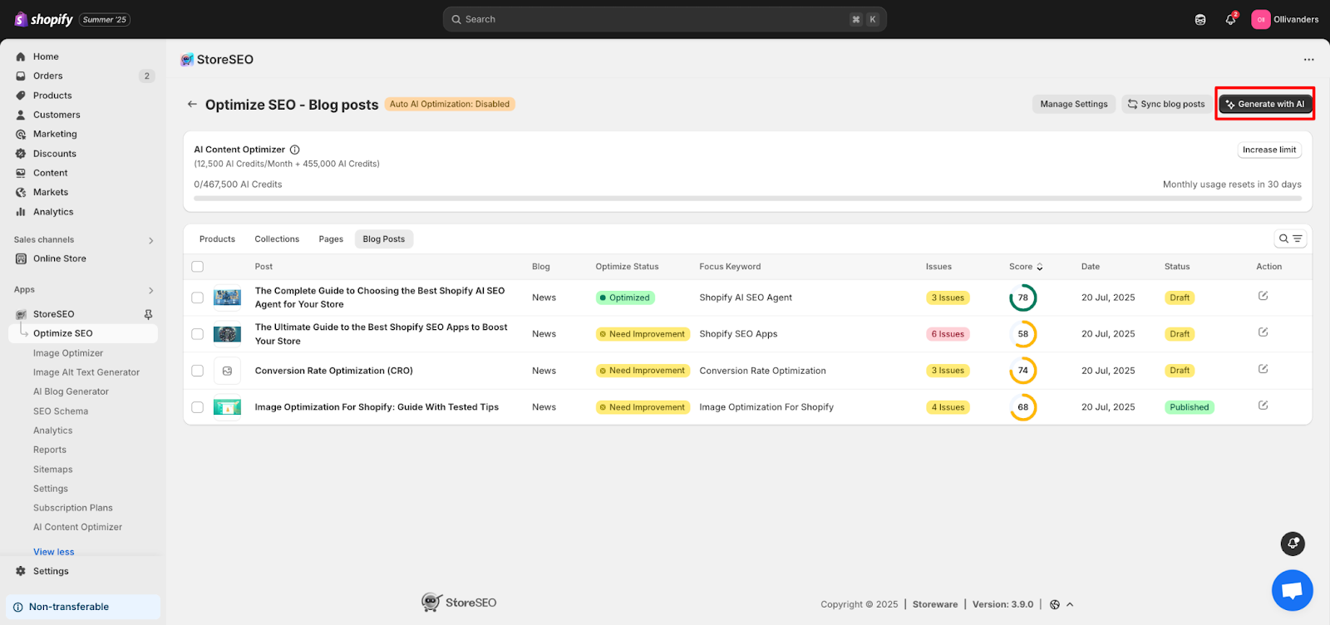Screen dimensions: 1330x625
Task: Open Subscription Plans in sidebar
Action: [73, 508]
